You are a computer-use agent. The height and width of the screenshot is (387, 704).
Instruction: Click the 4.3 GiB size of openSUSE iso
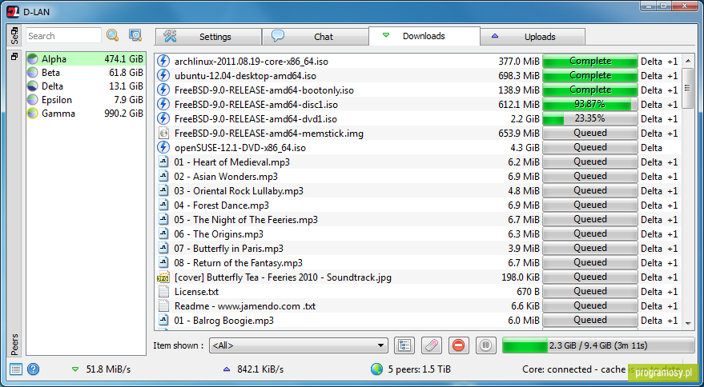pyautogui.click(x=525, y=148)
